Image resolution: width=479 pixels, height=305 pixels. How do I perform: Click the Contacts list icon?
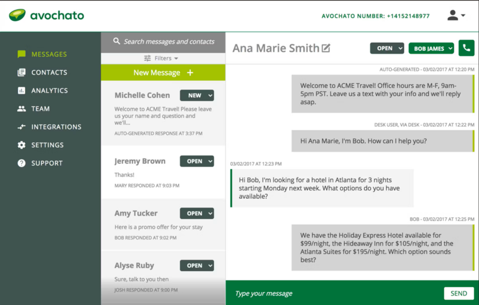coord(21,72)
